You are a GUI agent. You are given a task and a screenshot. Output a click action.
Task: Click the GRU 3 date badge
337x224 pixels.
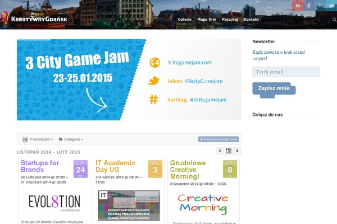[155, 169]
